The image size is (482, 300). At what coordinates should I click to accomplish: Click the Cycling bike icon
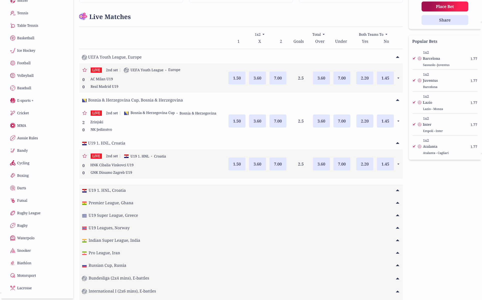tap(12, 163)
